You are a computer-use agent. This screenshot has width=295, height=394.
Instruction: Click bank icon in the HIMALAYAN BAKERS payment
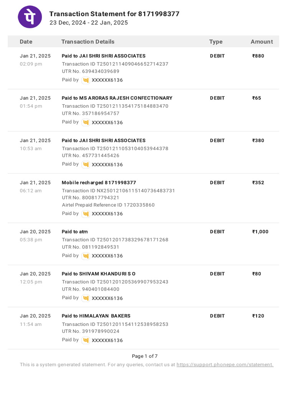(86, 340)
